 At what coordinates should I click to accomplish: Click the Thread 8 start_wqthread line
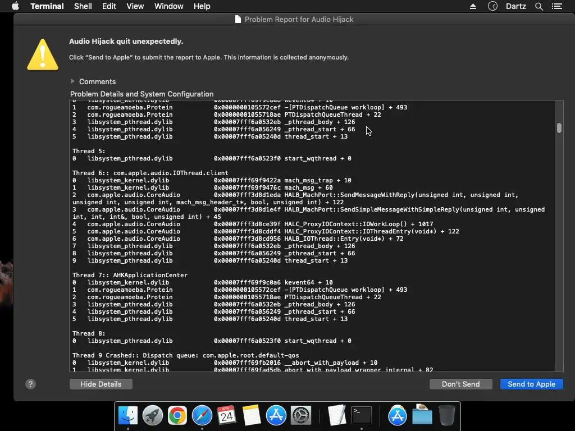pos(212,341)
